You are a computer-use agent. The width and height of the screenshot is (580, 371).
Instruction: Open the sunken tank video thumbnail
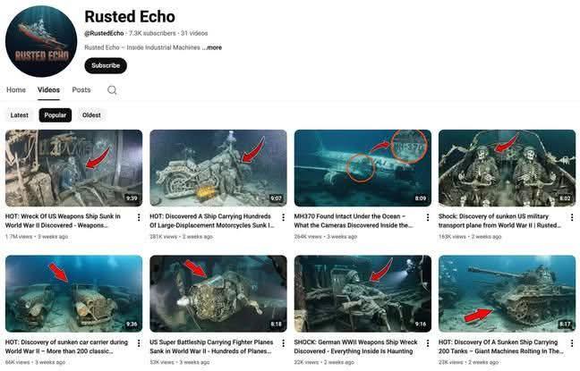[x=507, y=294]
